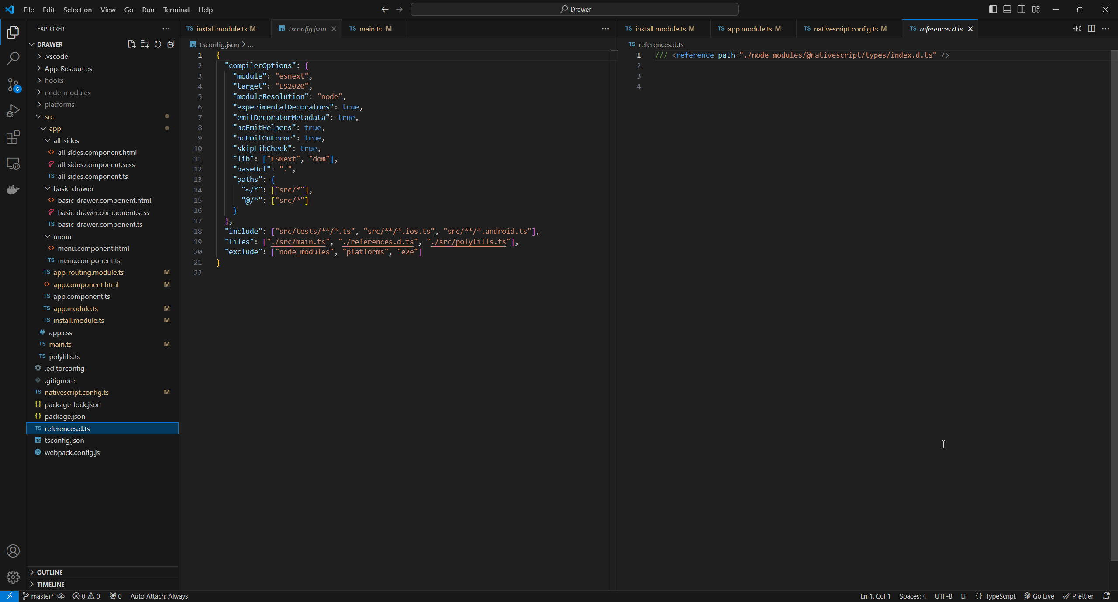Open Run and Debug view
Viewport: 1118px width, 602px height.
[x=13, y=111]
